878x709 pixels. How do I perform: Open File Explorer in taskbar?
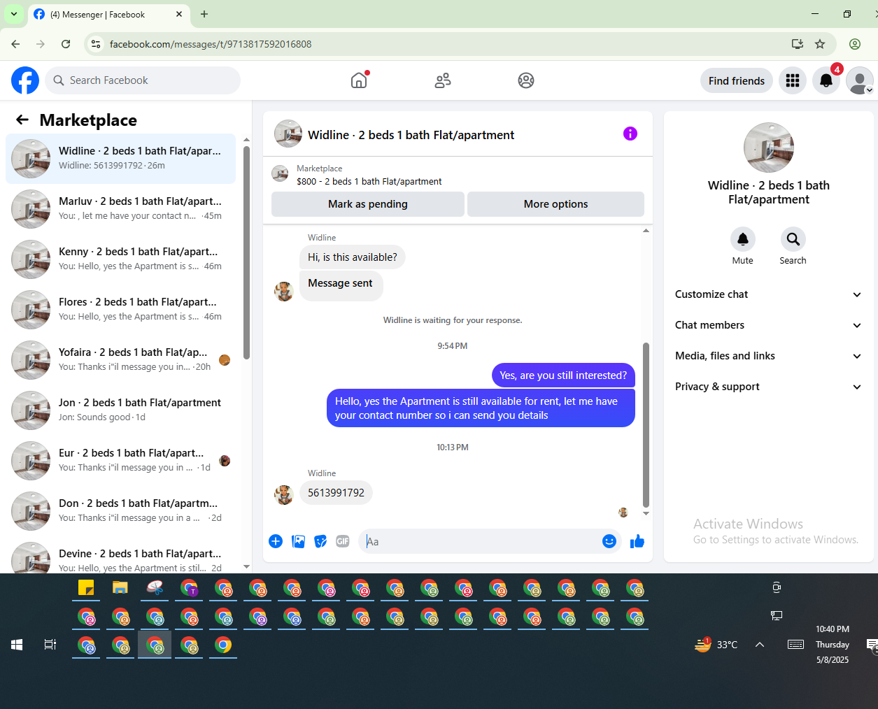tap(120, 588)
